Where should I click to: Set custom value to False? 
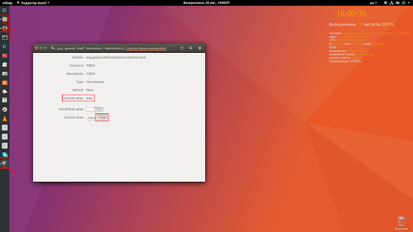[91, 117]
